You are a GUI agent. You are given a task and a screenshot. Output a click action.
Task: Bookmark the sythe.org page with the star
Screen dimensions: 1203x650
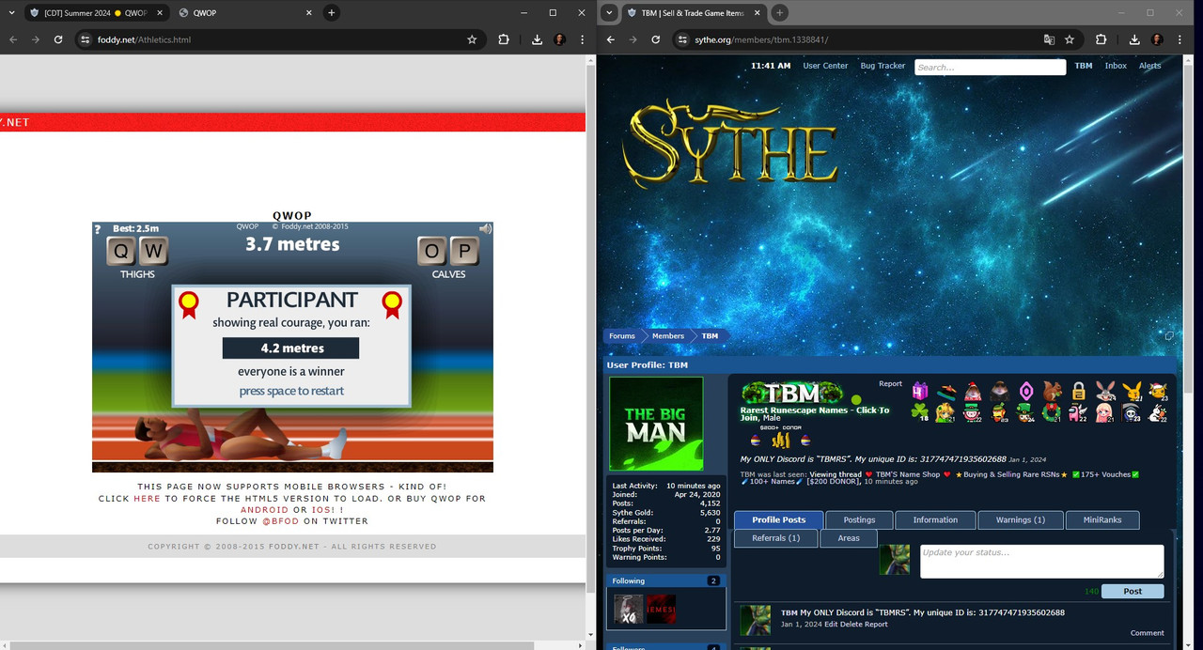pos(1070,39)
